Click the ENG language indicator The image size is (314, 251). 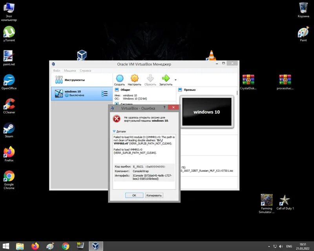pos(289,246)
